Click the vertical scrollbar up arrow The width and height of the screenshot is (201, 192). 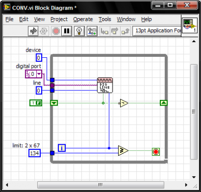point(194,41)
